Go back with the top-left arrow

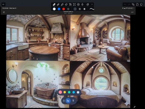point(3,5)
